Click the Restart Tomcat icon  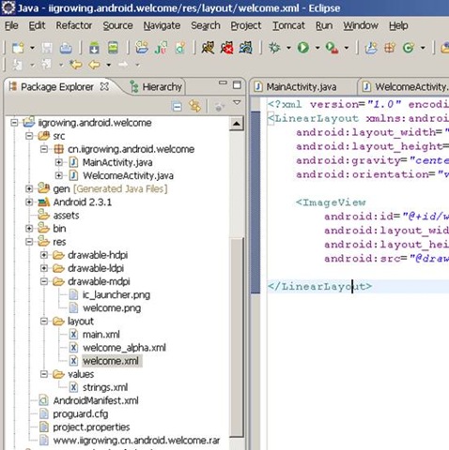246,48
